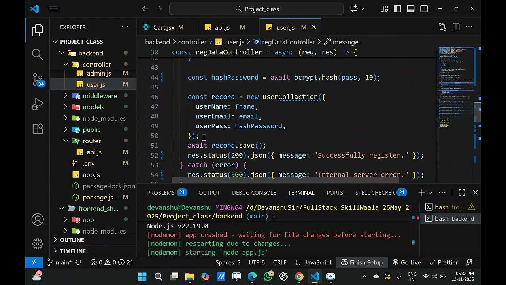Click Go Live in status bar
This screenshot has height=285, width=506.
click(406, 262)
